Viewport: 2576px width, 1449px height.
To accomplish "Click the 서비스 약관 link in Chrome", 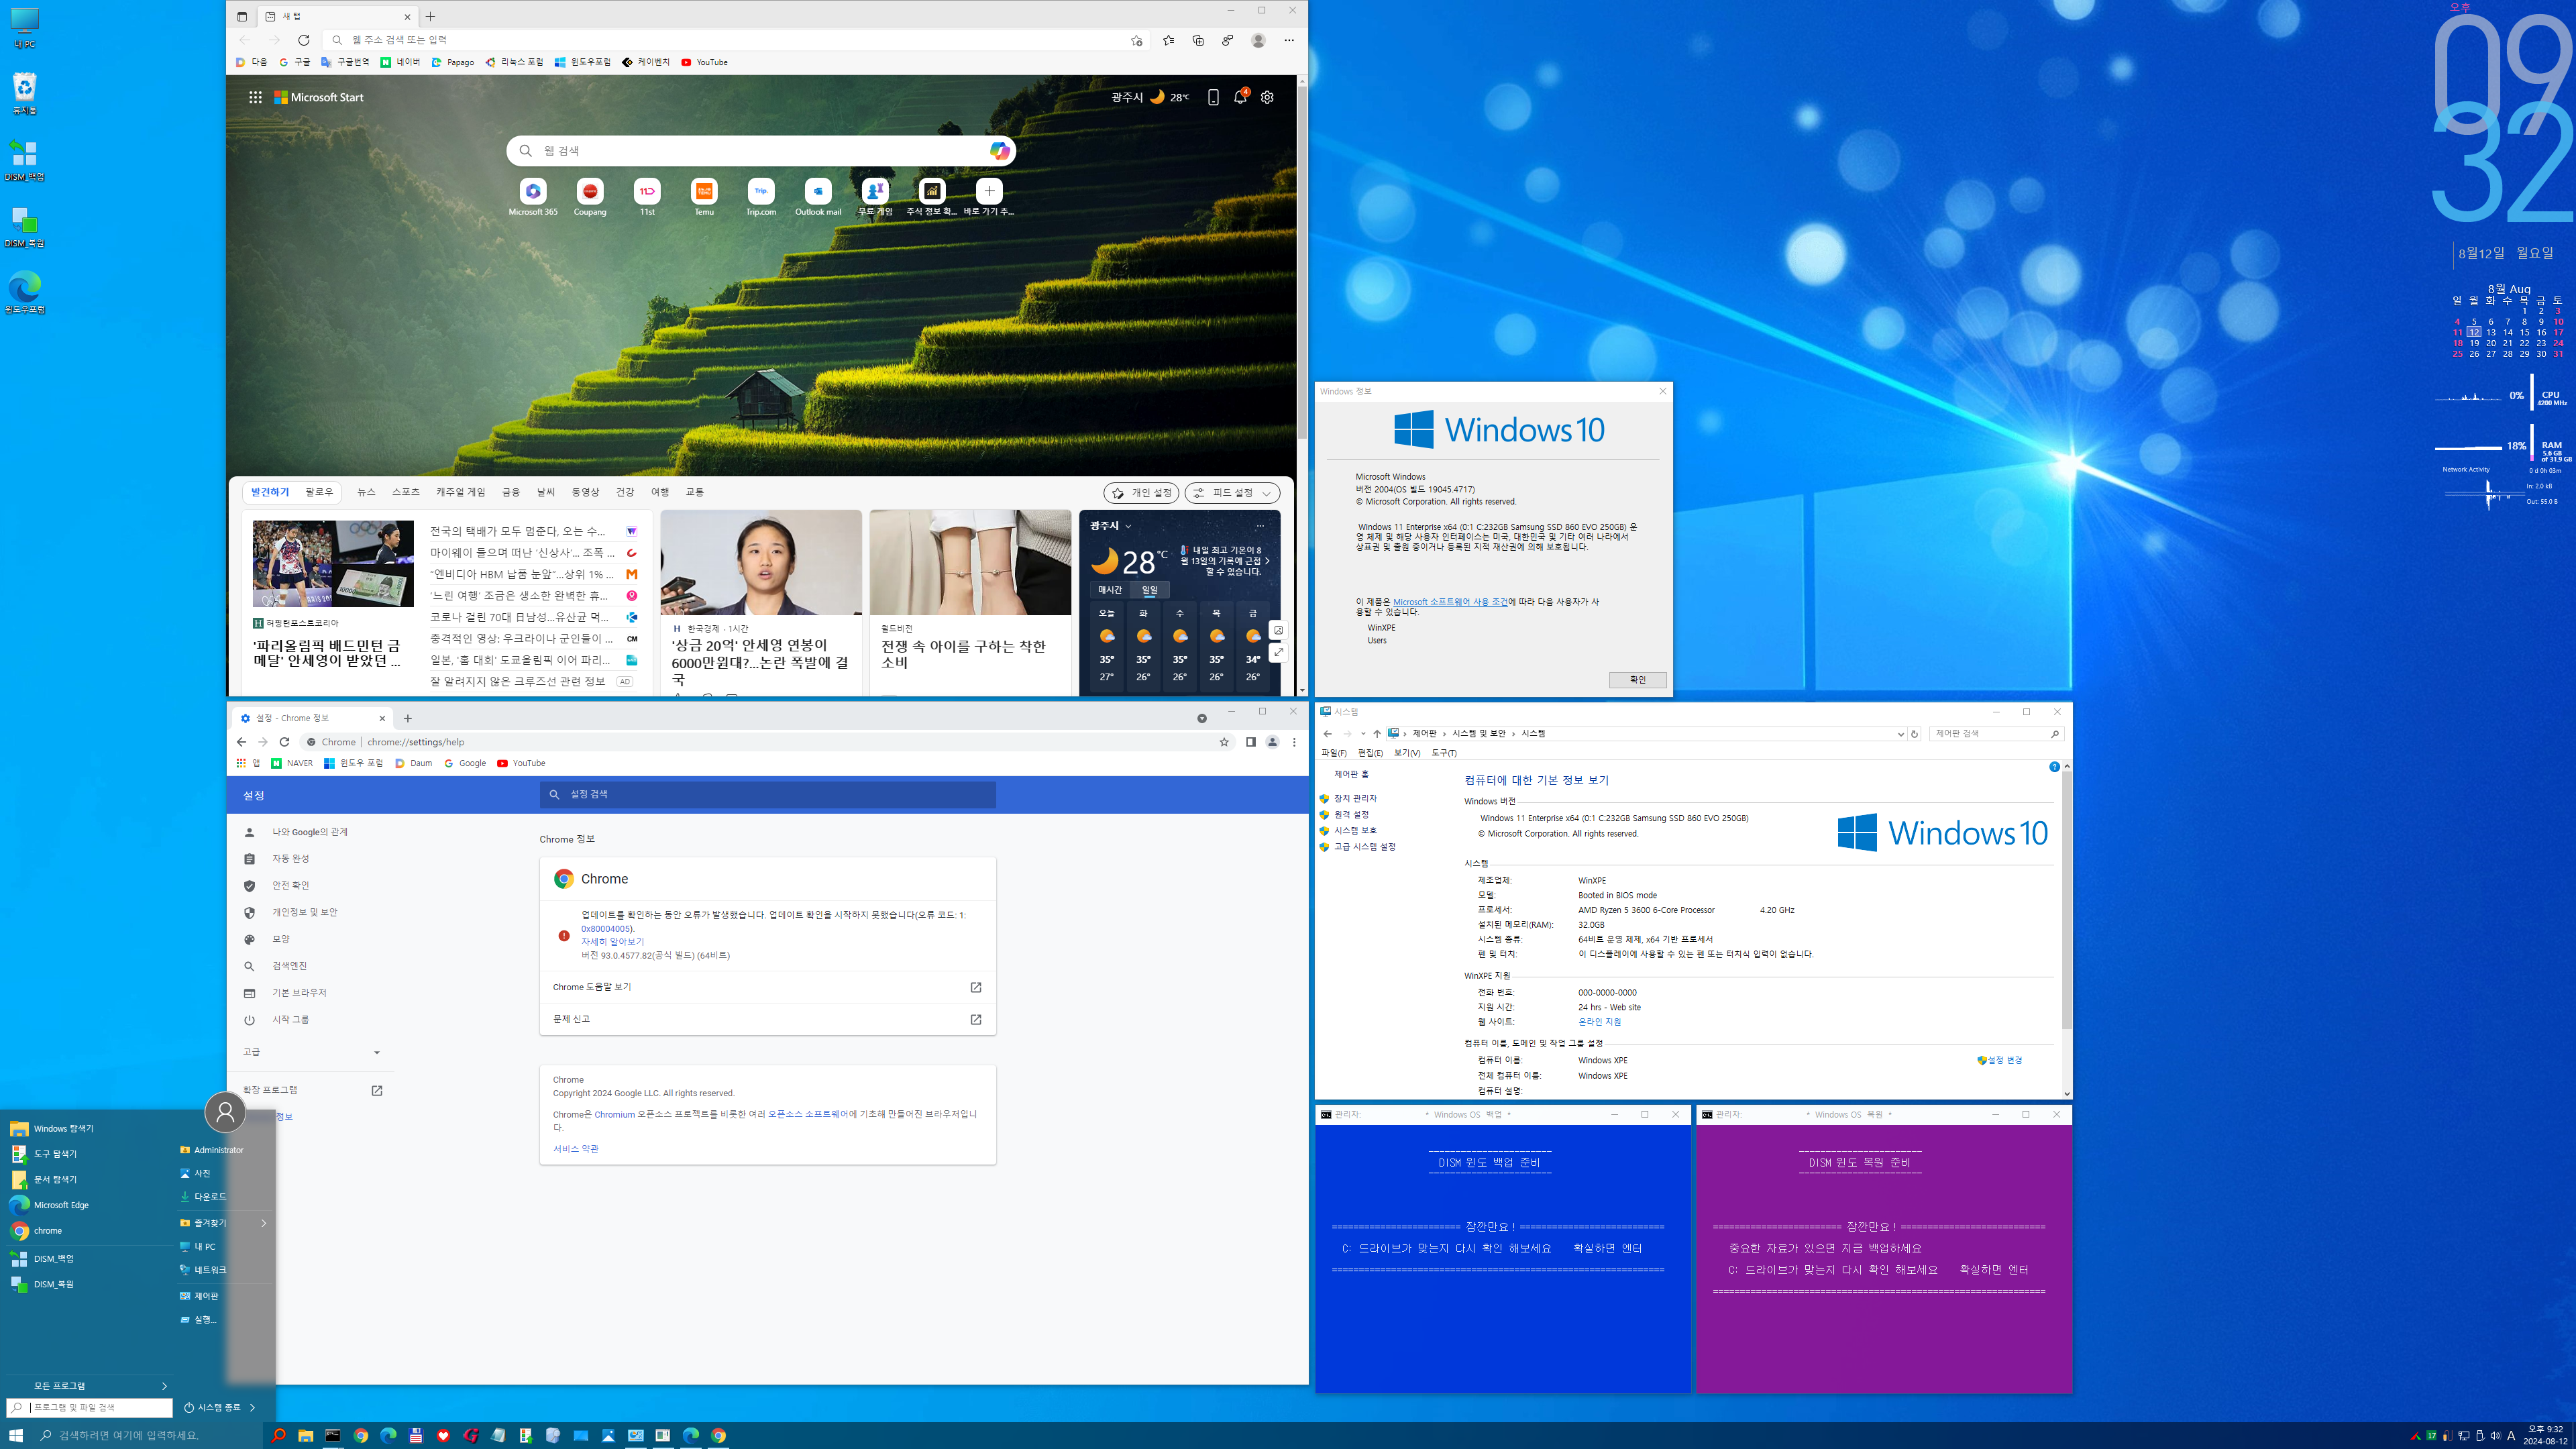I will point(576,1149).
